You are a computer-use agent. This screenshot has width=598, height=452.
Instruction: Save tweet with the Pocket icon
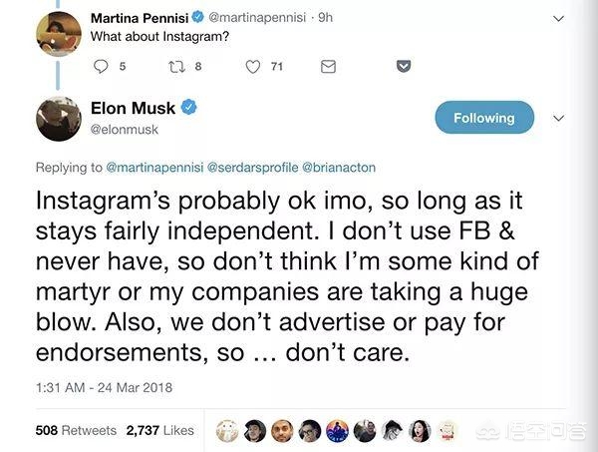(x=403, y=67)
